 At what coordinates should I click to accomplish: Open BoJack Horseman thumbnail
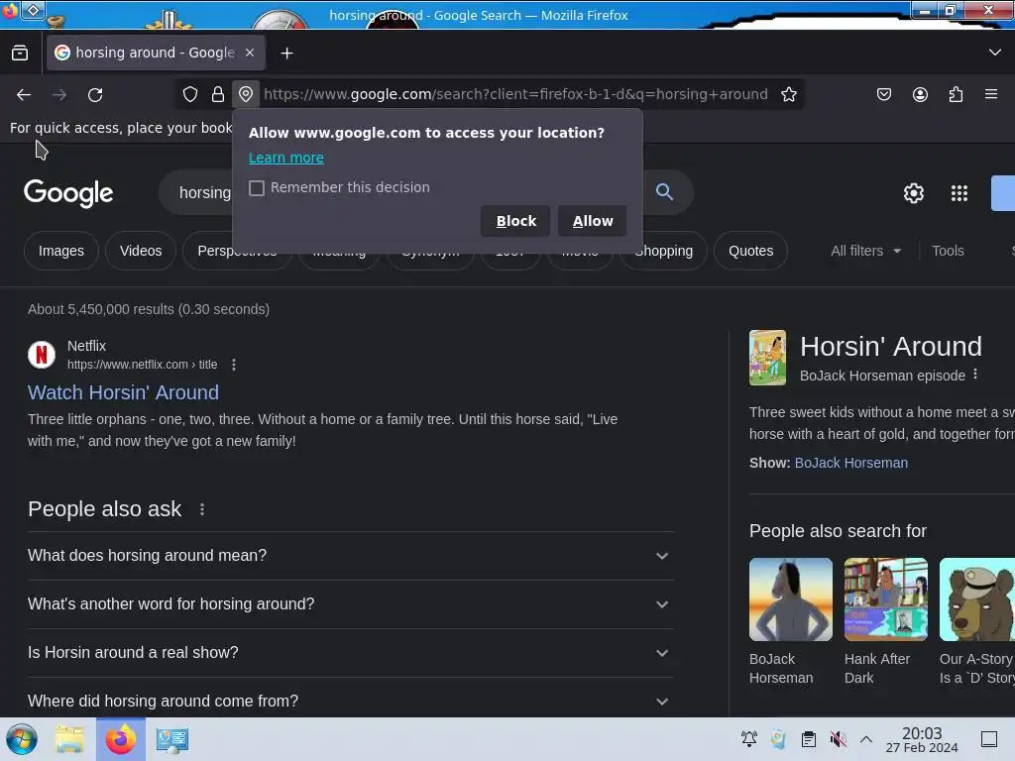[791, 599]
